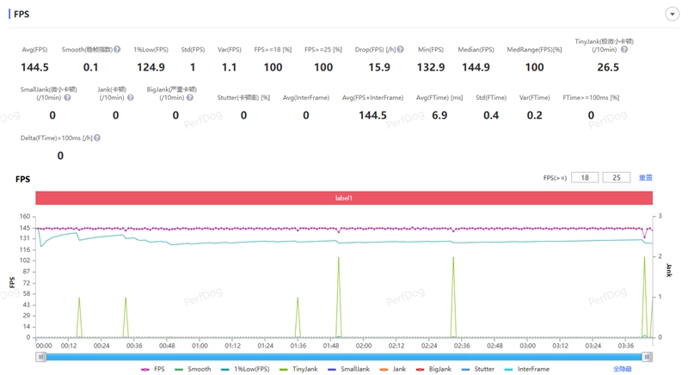Click help icon next to Delta(FTime)>100ms
Image resolution: width=688 pixels, height=375 pixels.
pyautogui.click(x=97, y=138)
